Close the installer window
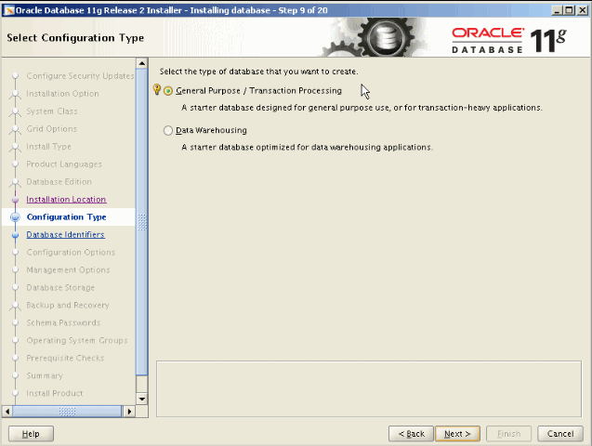The width and height of the screenshot is (592, 446). point(583,10)
